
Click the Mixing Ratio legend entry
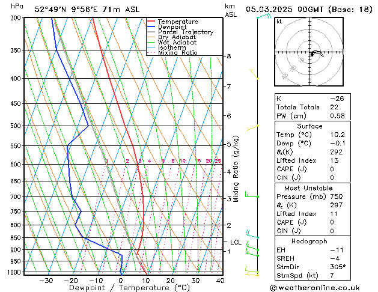click(x=177, y=53)
